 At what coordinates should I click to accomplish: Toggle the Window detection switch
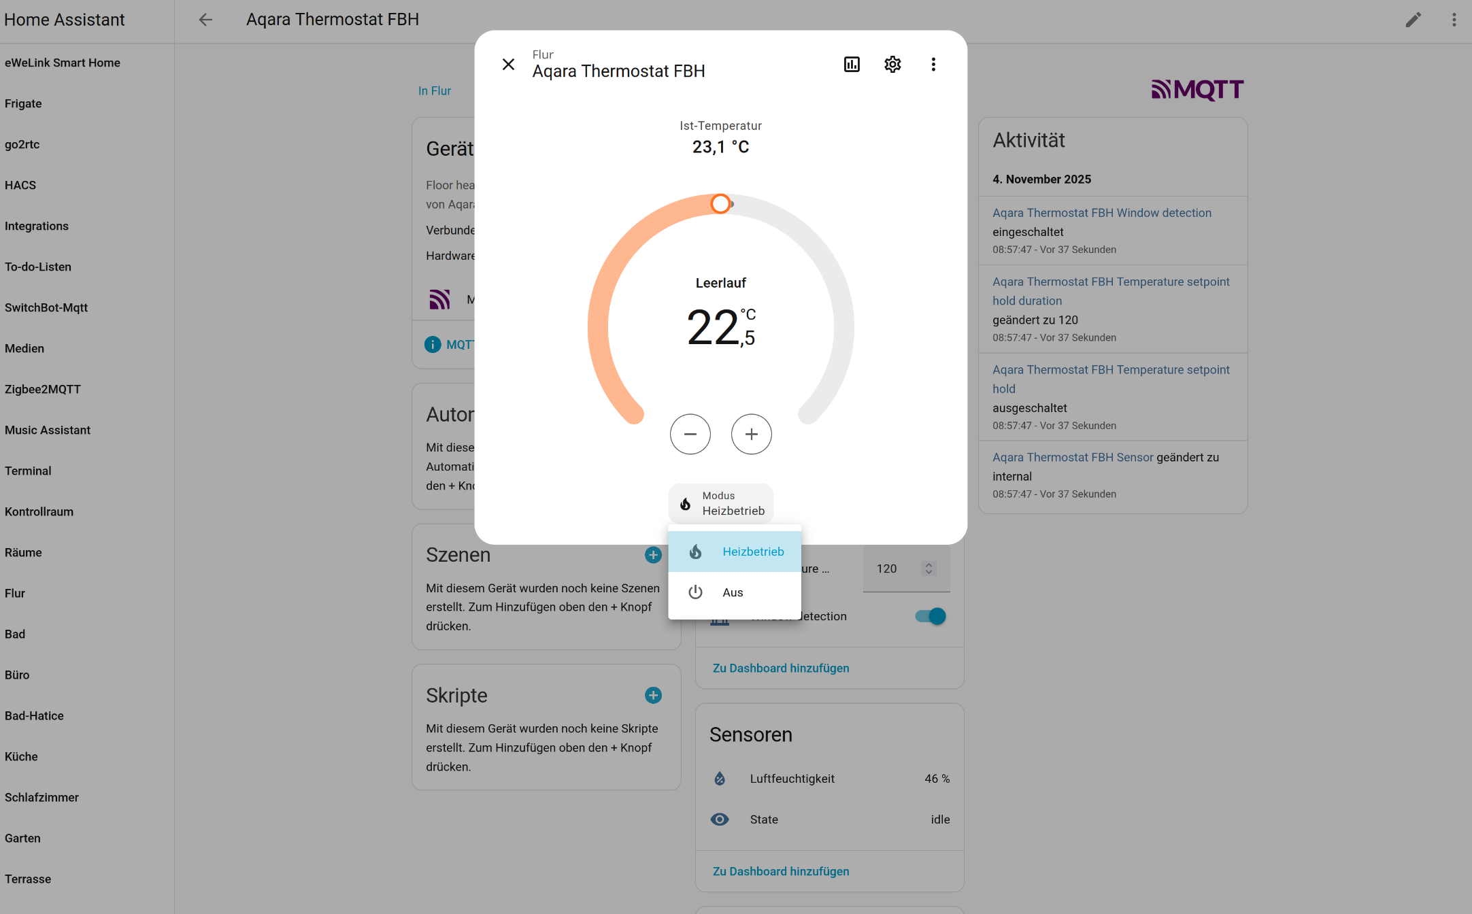(930, 616)
